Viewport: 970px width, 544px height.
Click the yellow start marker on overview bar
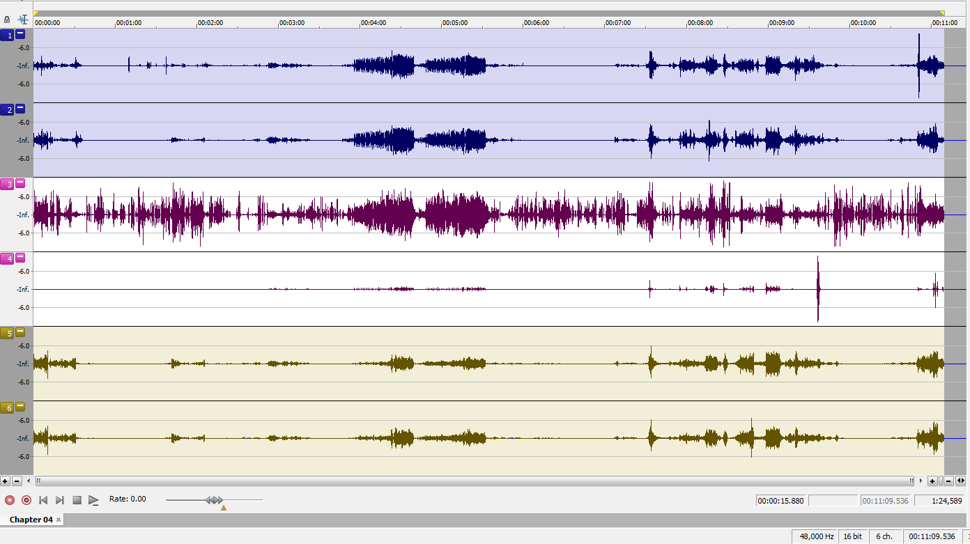coord(36,13)
